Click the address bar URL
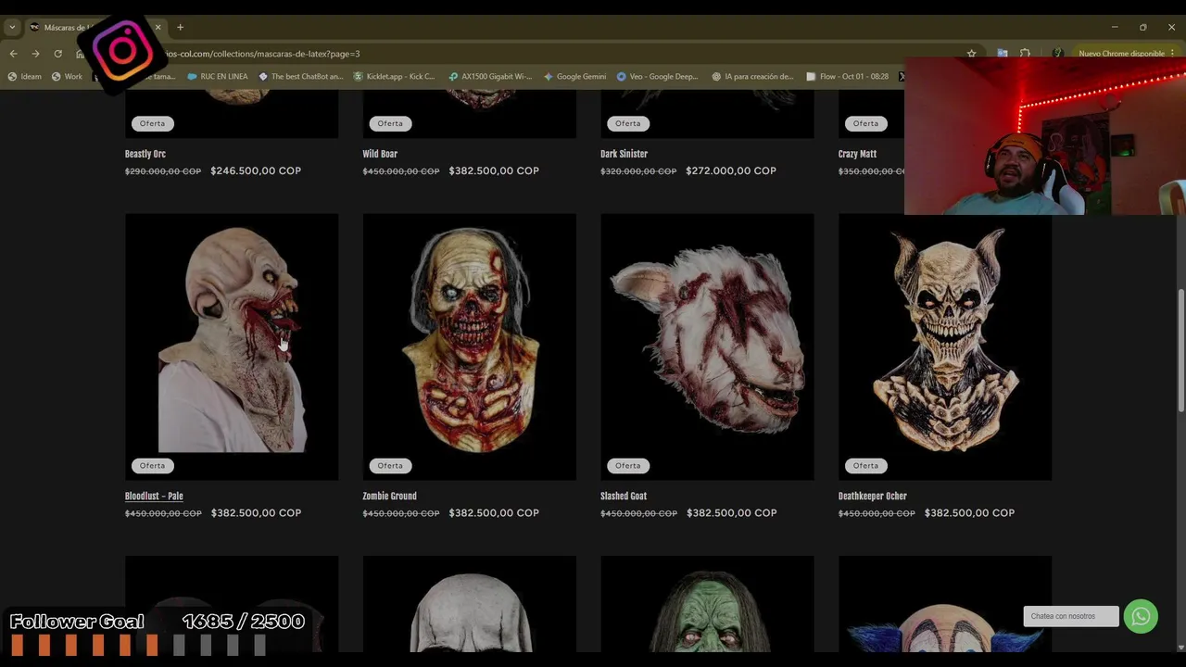The image size is (1186, 667). (x=261, y=54)
